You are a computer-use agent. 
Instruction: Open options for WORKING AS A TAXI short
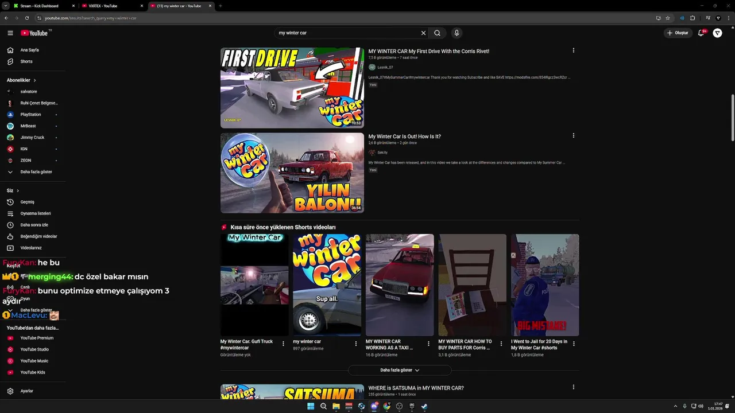[x=428, y=344]
